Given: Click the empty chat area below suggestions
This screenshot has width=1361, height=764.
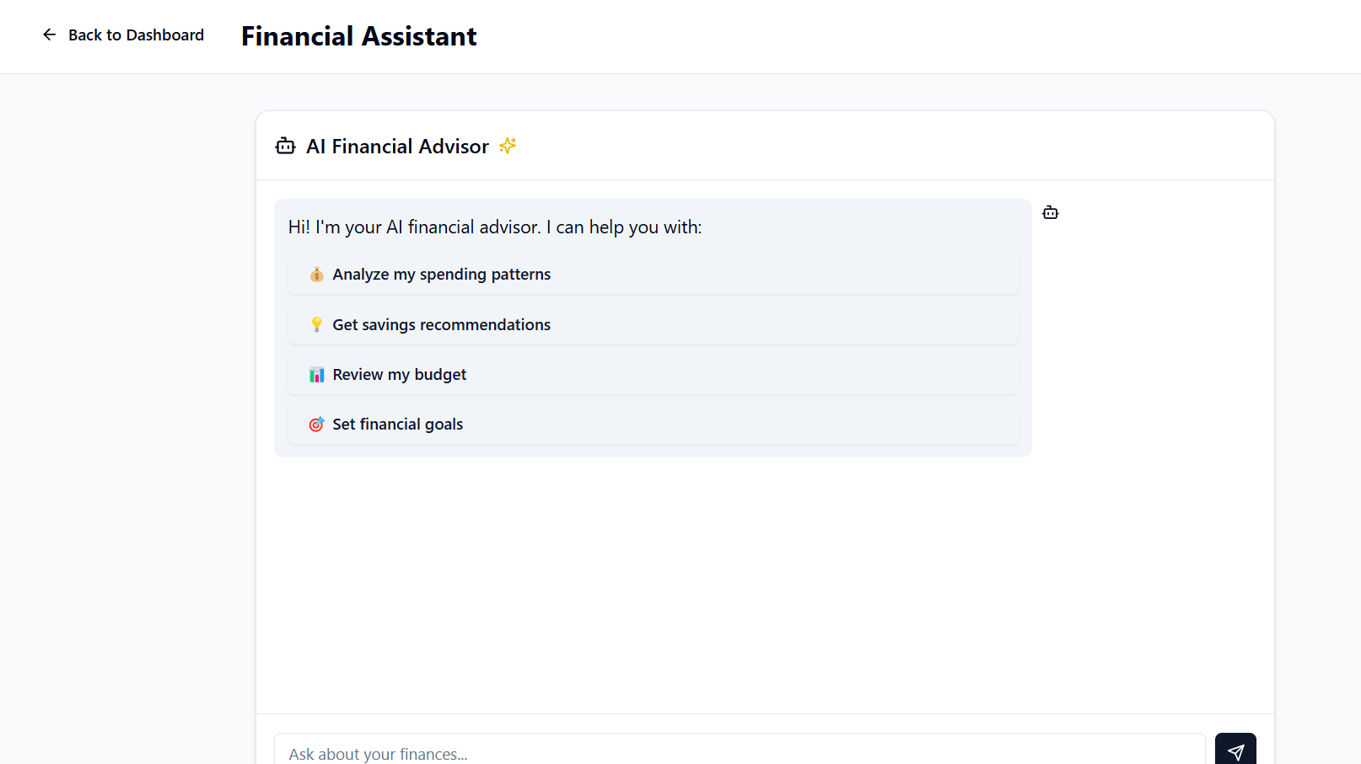Looking at the screenshot, I should (x=765, y=585).
